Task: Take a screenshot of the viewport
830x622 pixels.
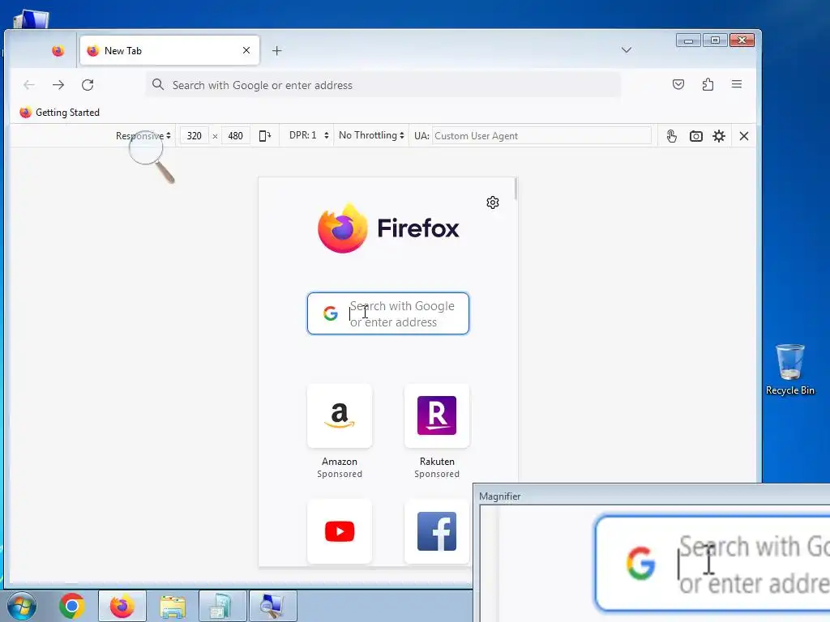Action: 695,136
